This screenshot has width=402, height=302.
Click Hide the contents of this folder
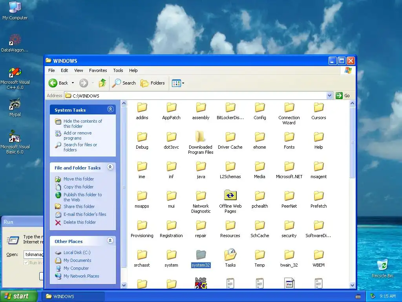(82, 123)
